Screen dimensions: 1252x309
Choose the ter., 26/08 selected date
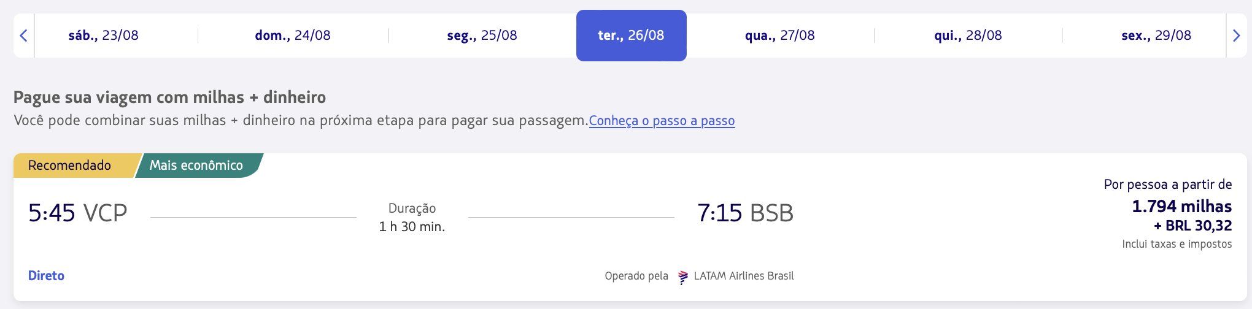pyautogui.click(x=631, y=36)
